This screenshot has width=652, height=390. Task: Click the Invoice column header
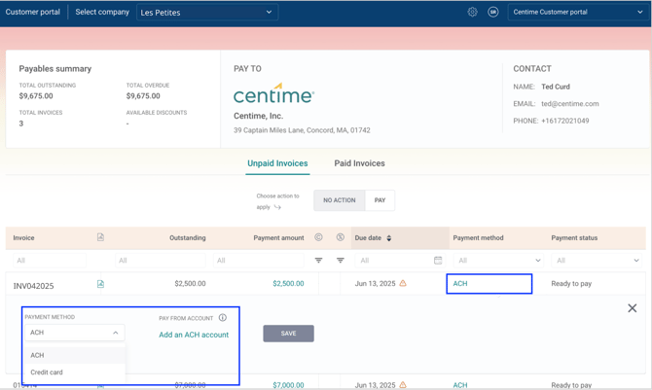[23, 238]
